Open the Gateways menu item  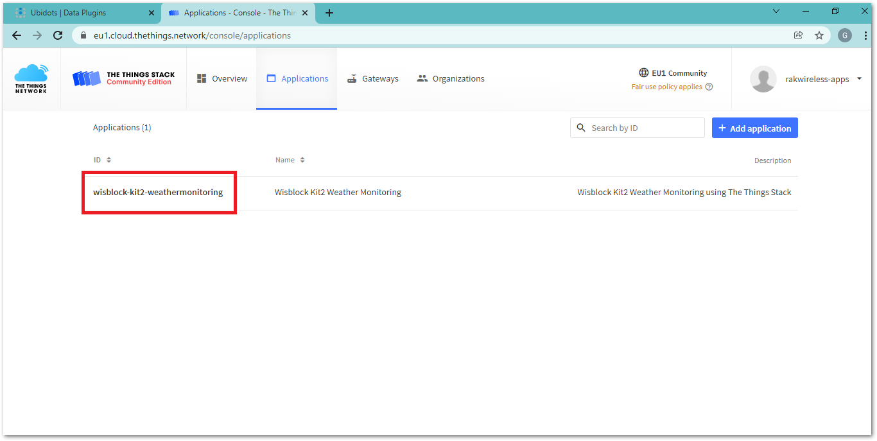[x=373, y=79]
